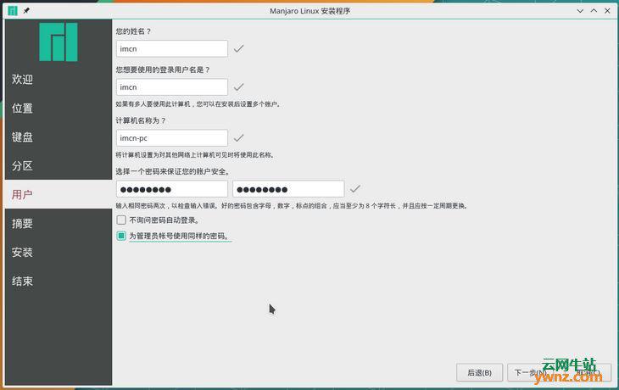Minimize the installer window
619x390 pixels.
point(580,11)
